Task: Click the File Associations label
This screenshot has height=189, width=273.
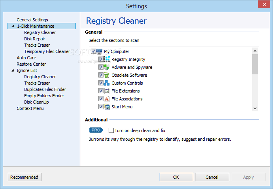Action: pyautogui.click(x=127, y=99)
